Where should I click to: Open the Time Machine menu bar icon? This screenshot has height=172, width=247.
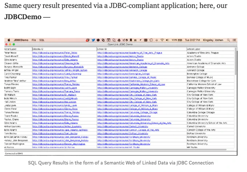151,40
